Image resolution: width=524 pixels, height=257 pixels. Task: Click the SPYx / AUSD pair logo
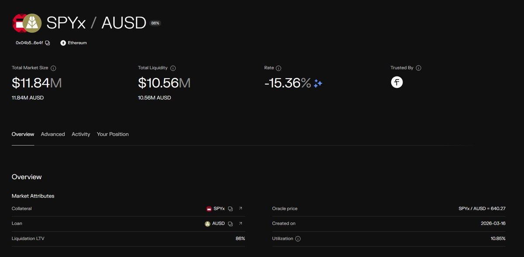[27, 23]
